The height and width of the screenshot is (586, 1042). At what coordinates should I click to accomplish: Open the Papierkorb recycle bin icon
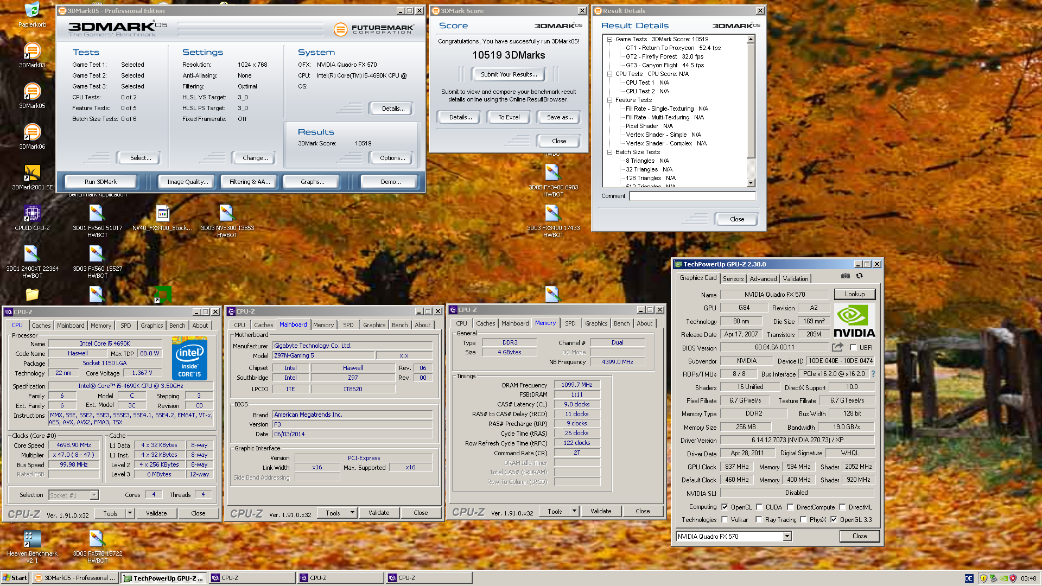[32, 15]
